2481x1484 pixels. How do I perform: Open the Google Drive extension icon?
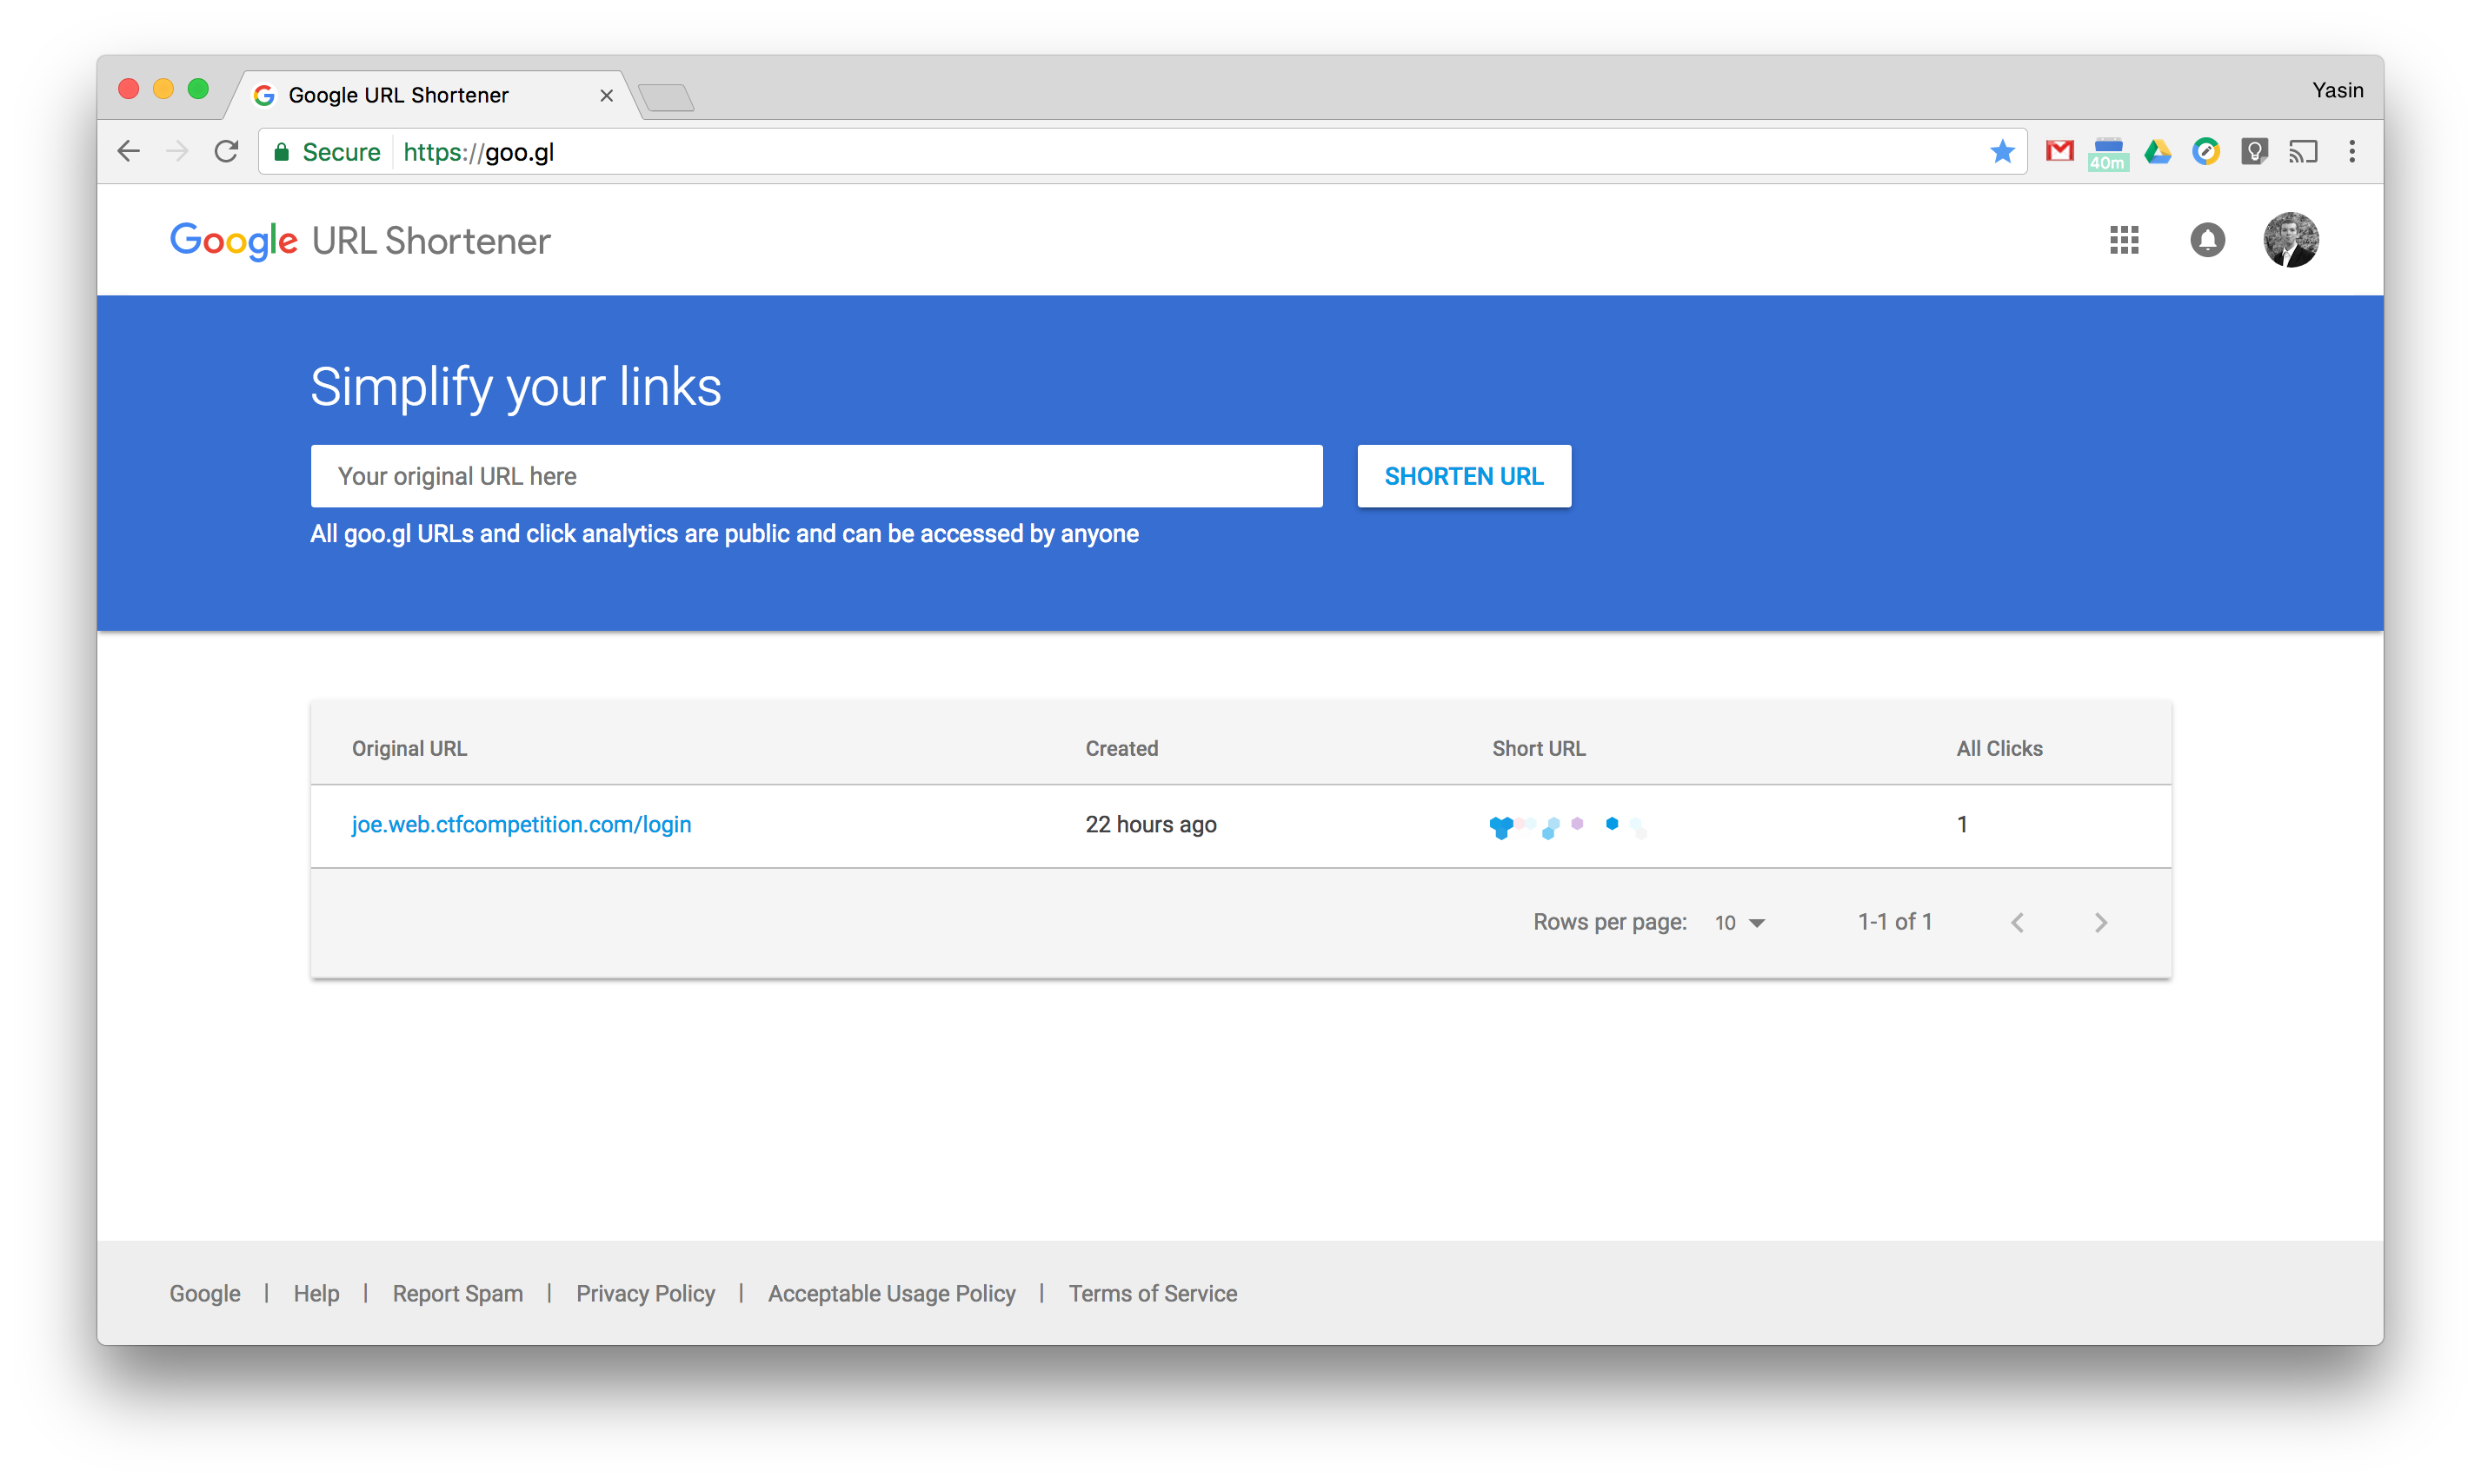tap(2158, 152)
